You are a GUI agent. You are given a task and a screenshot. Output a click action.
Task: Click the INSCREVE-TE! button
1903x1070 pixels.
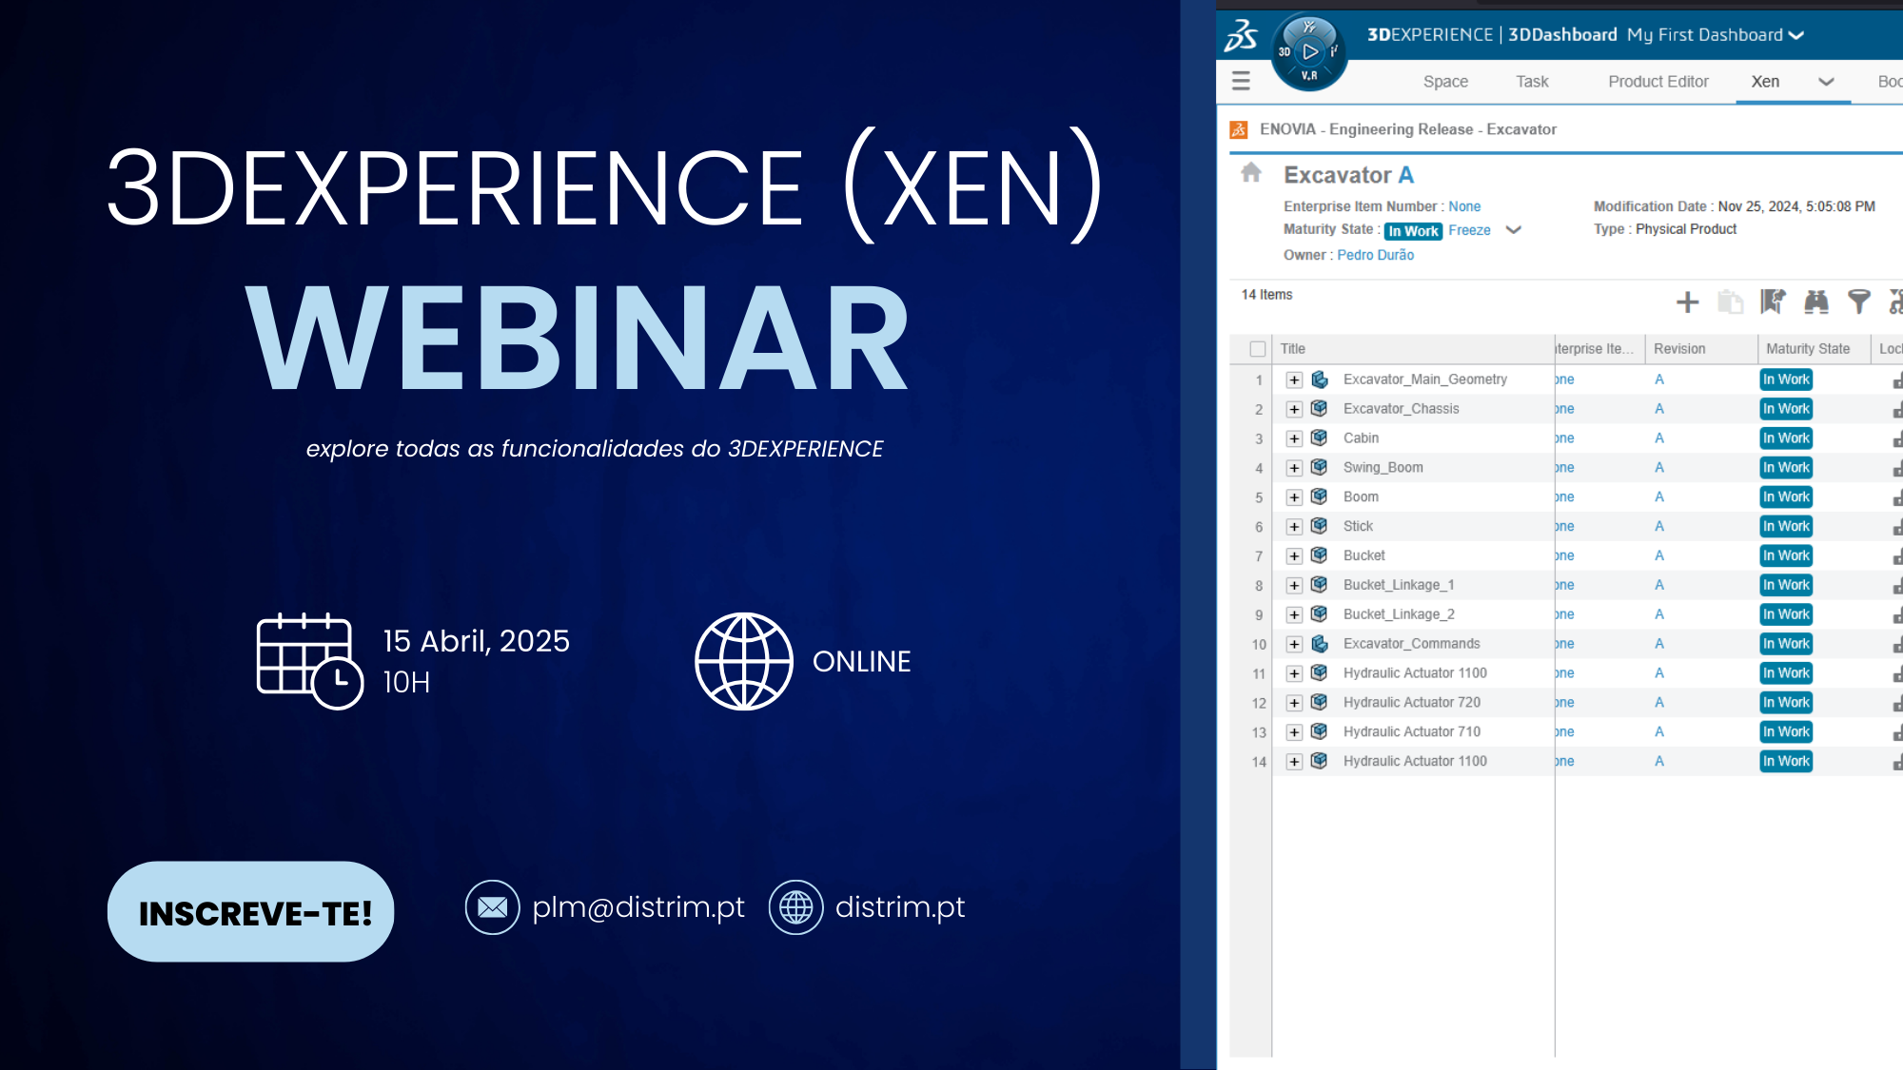pyautogui.click(x=251, y=912)
